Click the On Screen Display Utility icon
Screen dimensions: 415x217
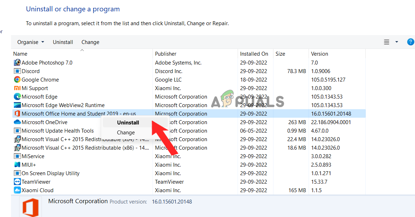pos(17,173)
